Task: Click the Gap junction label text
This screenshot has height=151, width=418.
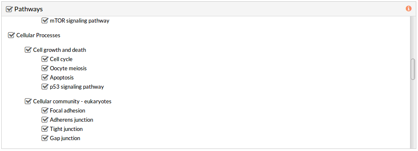Action: [65, 138]
